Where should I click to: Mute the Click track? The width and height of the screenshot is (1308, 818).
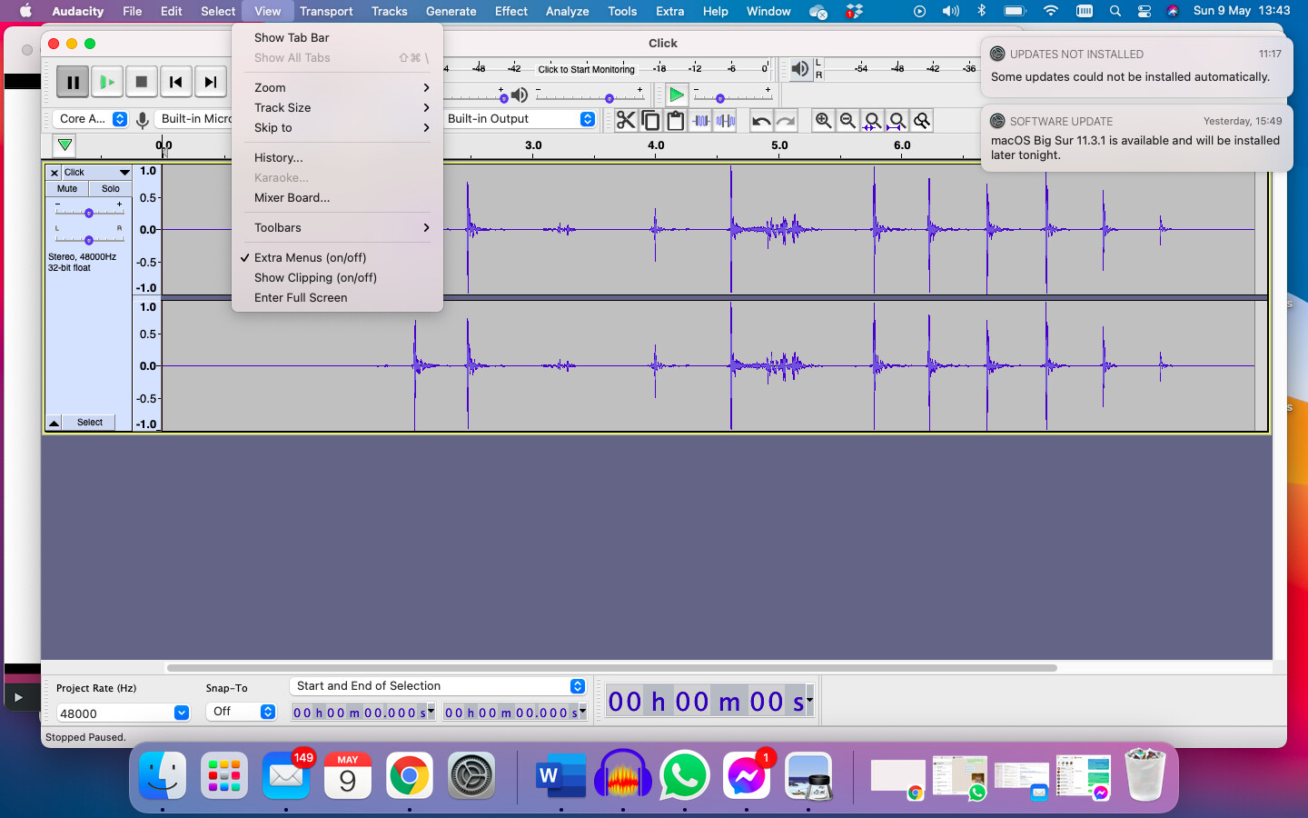click(x=67, y=189)
